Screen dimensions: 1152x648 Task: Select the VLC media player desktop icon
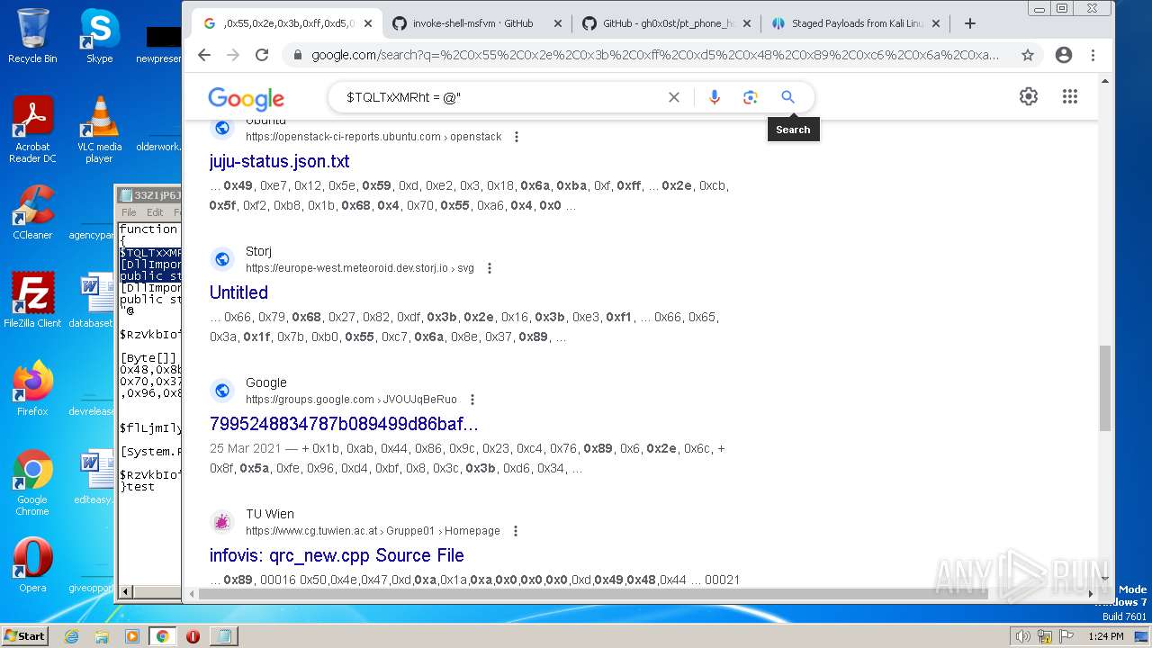click(x=99, y=130)
